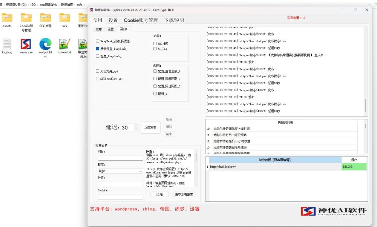Open the 程序 dropdown showing 织梦
Screen dimensions: 377x227
pos(121,171)
